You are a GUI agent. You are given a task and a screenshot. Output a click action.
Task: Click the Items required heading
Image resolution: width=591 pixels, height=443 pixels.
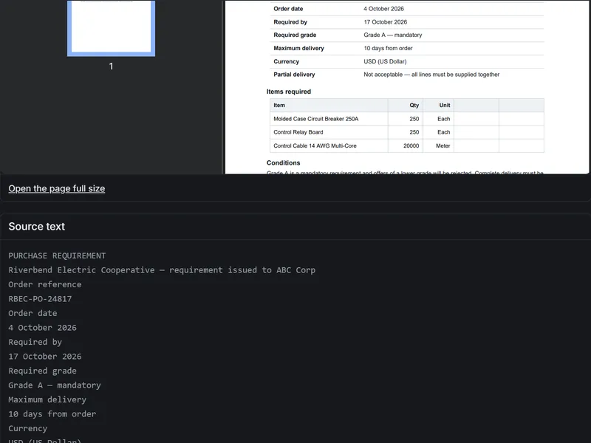[x=289, y=92]
